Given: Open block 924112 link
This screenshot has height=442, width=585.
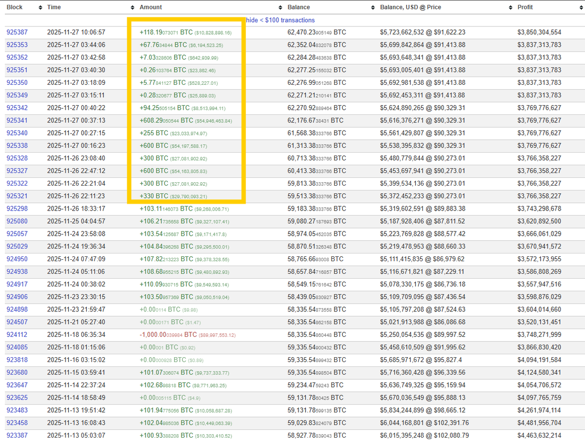Looking at the screenshot, I should [17, 335].
